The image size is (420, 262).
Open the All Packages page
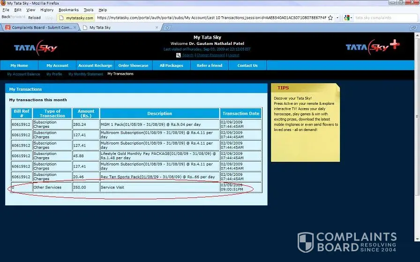click(x=171, y=65)
